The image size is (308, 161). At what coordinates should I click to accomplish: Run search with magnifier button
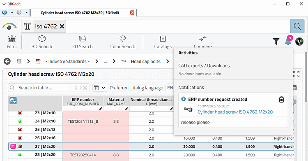coord(297,26)
